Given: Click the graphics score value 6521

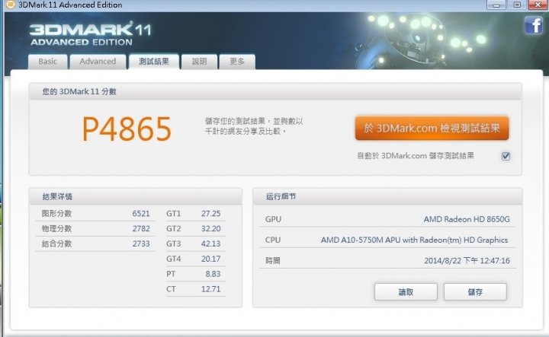Looking at the screenshot, I should pyautogui.click(x=141, y=213).
